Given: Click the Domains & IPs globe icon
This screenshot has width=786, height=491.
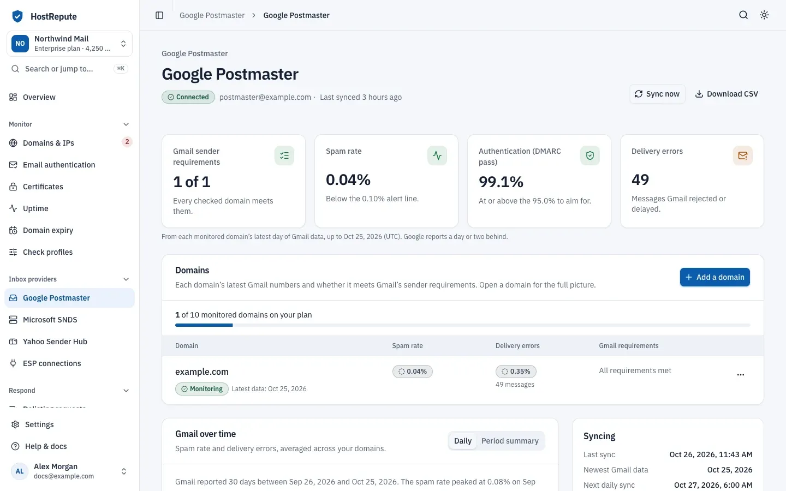Looking at the screenshot, I should [13, 143].
